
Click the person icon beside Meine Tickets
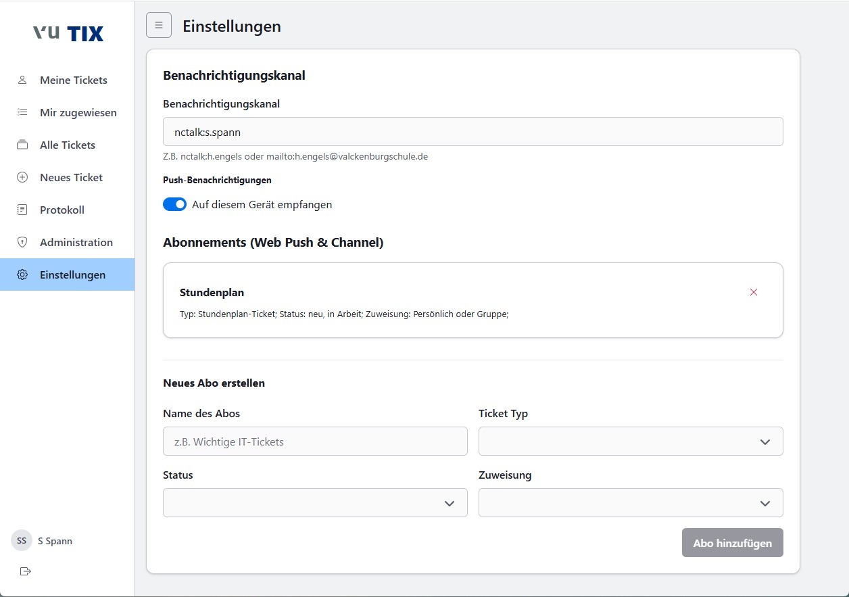point(22,80)
